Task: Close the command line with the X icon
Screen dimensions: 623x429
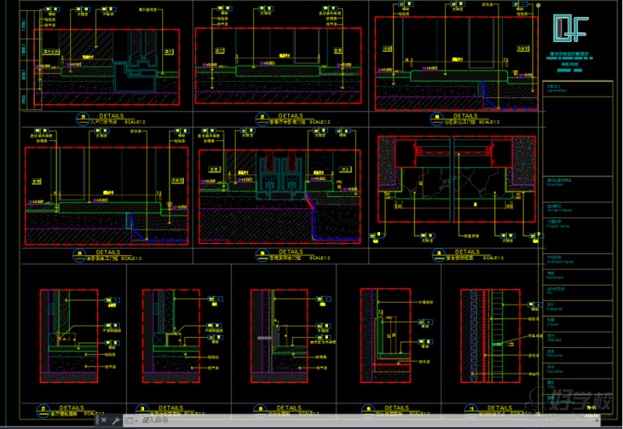Action: coord(103,420)
